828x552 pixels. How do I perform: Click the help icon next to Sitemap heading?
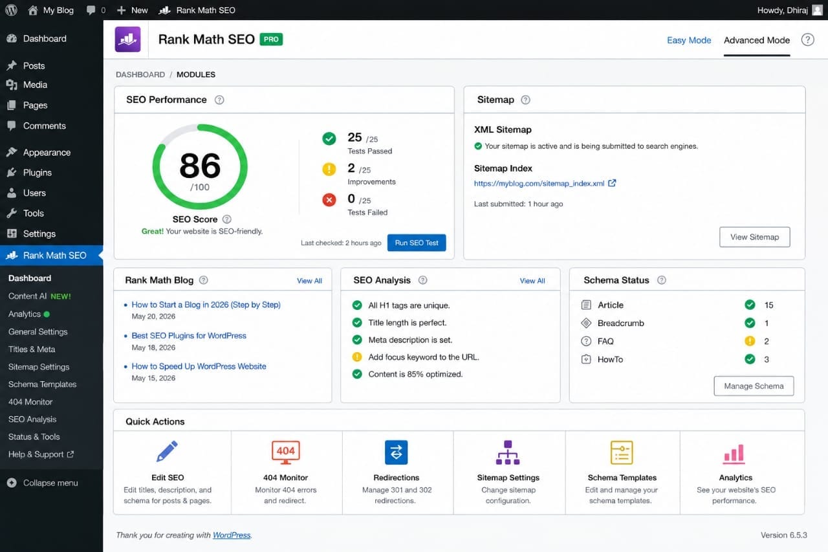click(525, 100)
